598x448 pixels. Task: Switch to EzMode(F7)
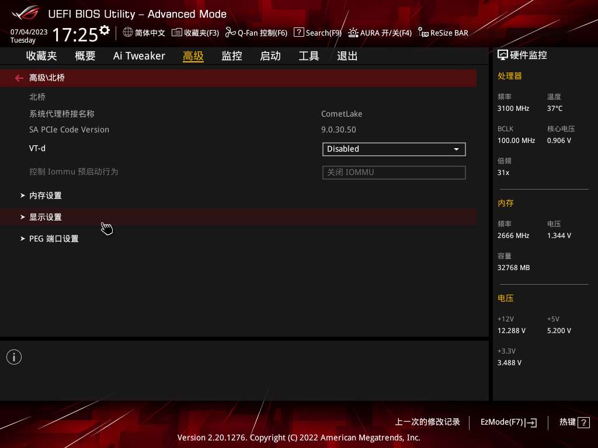502,422
